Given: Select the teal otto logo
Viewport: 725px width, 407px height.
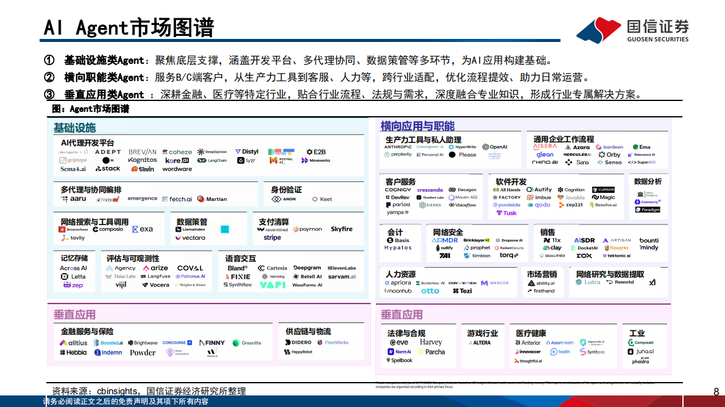Looking at the screenshot, I should (430, 291).
